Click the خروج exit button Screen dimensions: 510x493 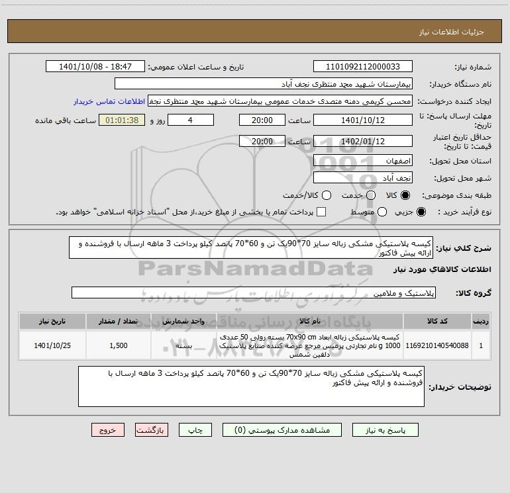pyautogui.click(x=108, y=430)
